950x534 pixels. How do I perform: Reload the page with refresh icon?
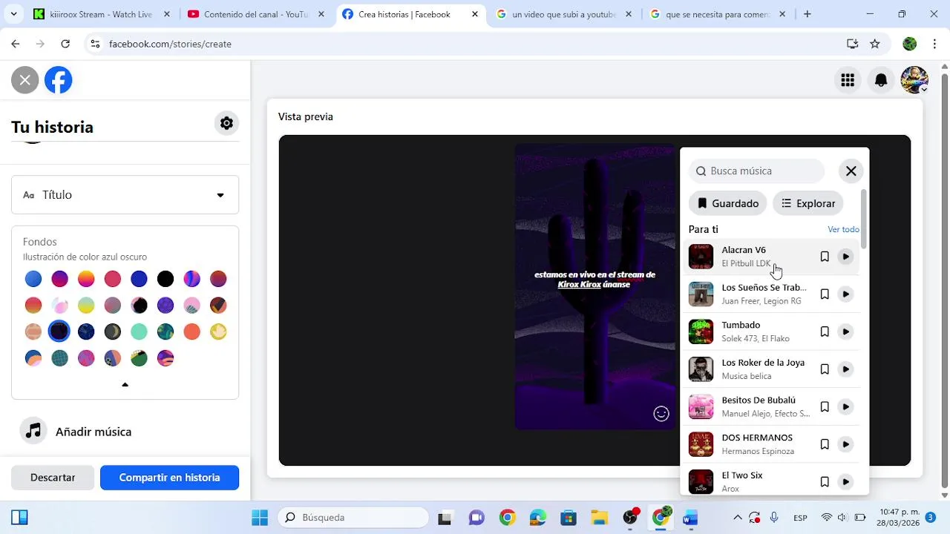[x=65, y=44]
